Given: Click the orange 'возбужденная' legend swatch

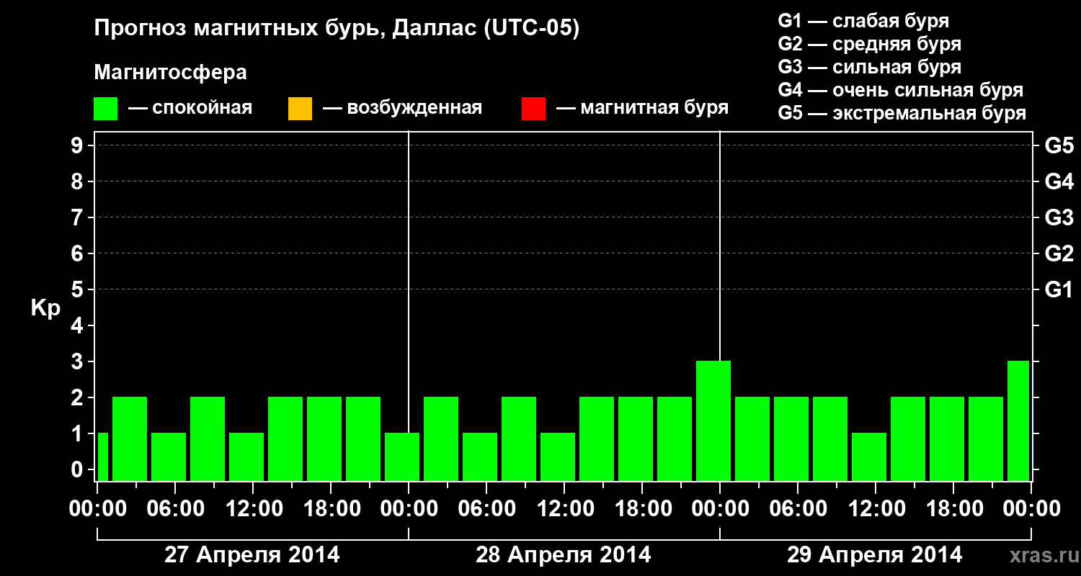Looking at the screenshot, I should pyautogui.click(x=300, y=109).
